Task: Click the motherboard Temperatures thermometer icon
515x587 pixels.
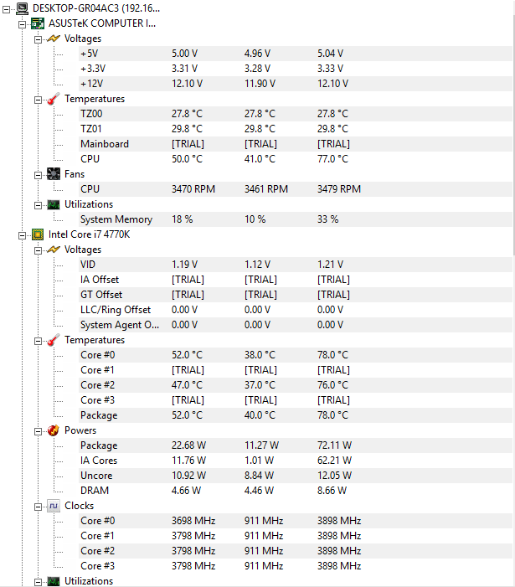Action: click(54, 99)
